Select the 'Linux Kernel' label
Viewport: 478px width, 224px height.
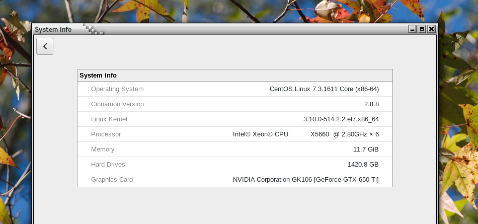[x=109, y=119]
